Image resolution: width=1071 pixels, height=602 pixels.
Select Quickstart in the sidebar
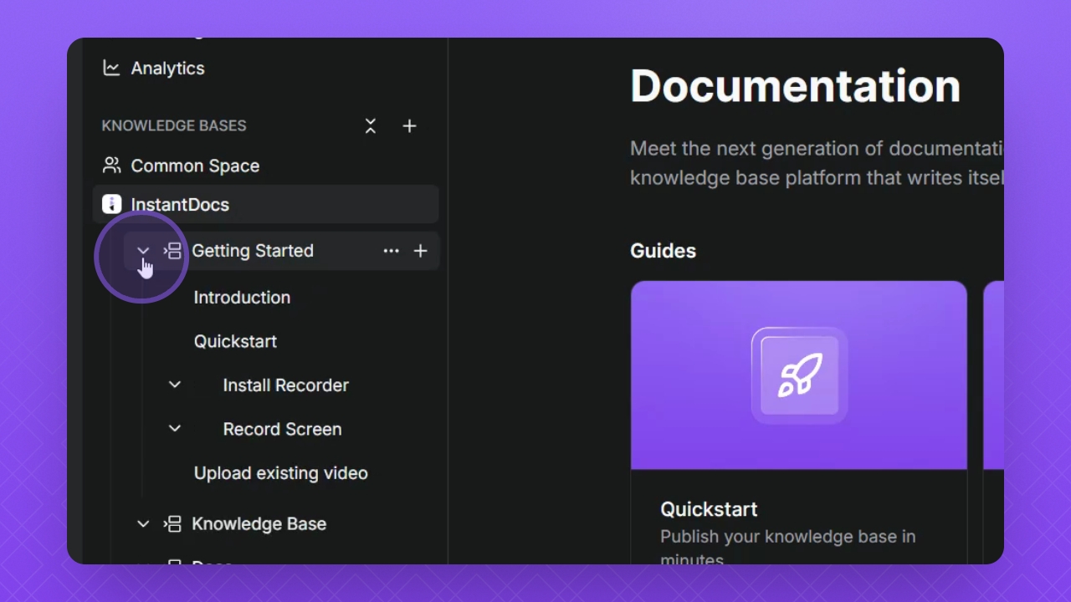point(235,341)
